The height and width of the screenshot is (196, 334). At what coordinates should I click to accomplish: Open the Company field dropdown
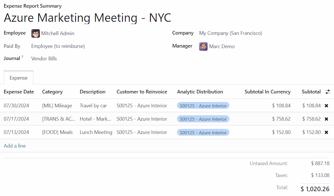click(x=231, y=33)
